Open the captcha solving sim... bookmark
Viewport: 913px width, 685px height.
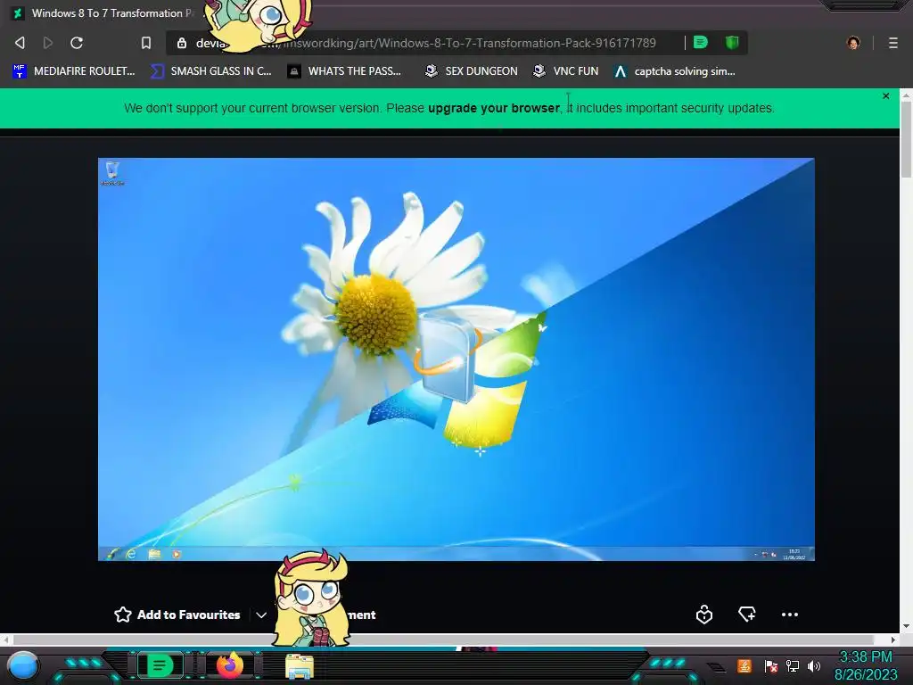674,71
